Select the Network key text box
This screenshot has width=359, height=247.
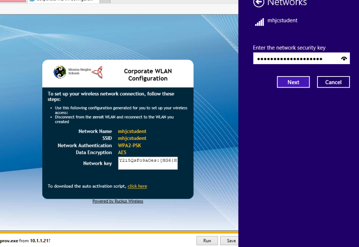[x=148, y=163]
